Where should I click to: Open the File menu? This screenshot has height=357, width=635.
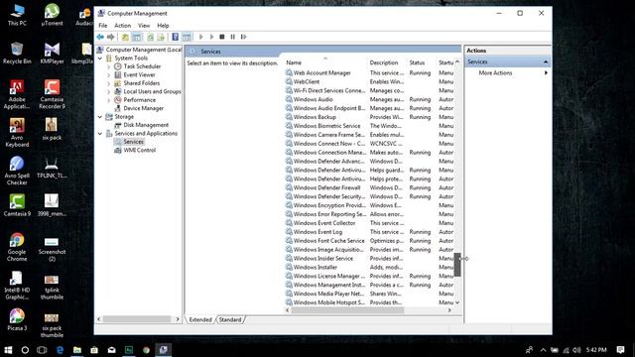(x=103, y=26)
